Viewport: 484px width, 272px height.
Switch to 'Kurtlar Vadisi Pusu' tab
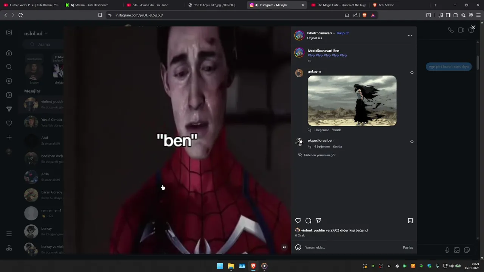(x=32, y=5)
